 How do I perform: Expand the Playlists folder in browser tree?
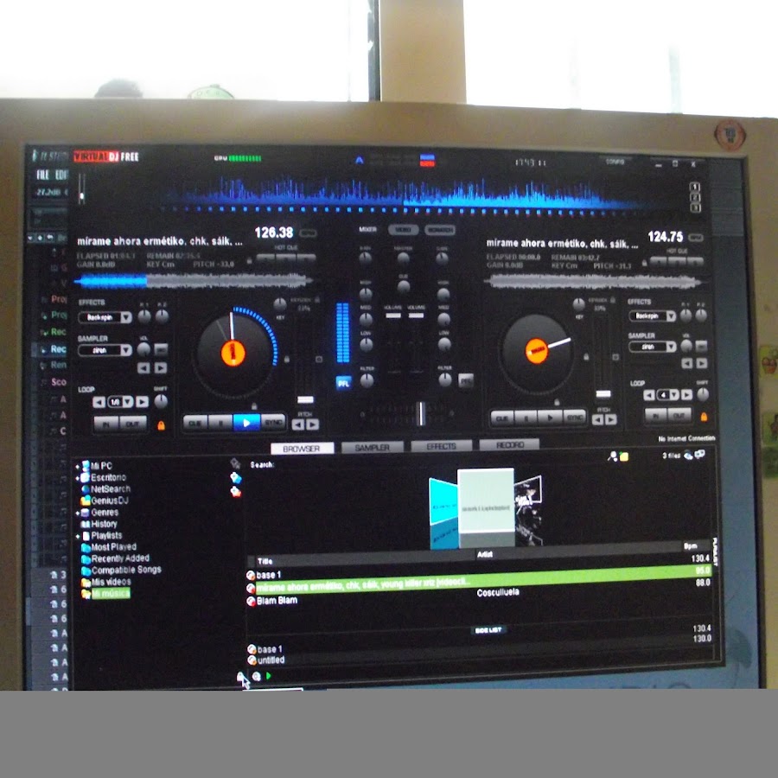(x=78, y=536)
